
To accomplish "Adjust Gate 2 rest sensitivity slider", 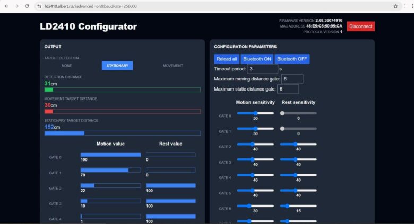I will [298, 144].
